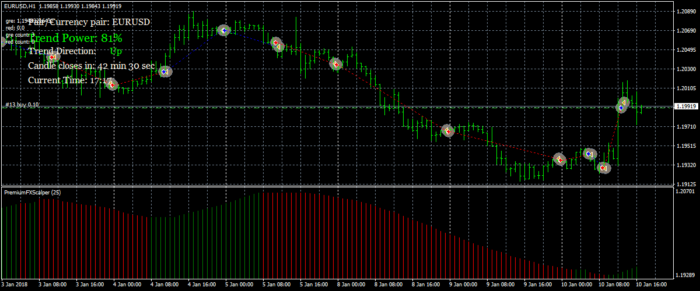Click the 5 Jan 16:00 time label
Screen dimensions: 700x291
(x=314, y=285)
